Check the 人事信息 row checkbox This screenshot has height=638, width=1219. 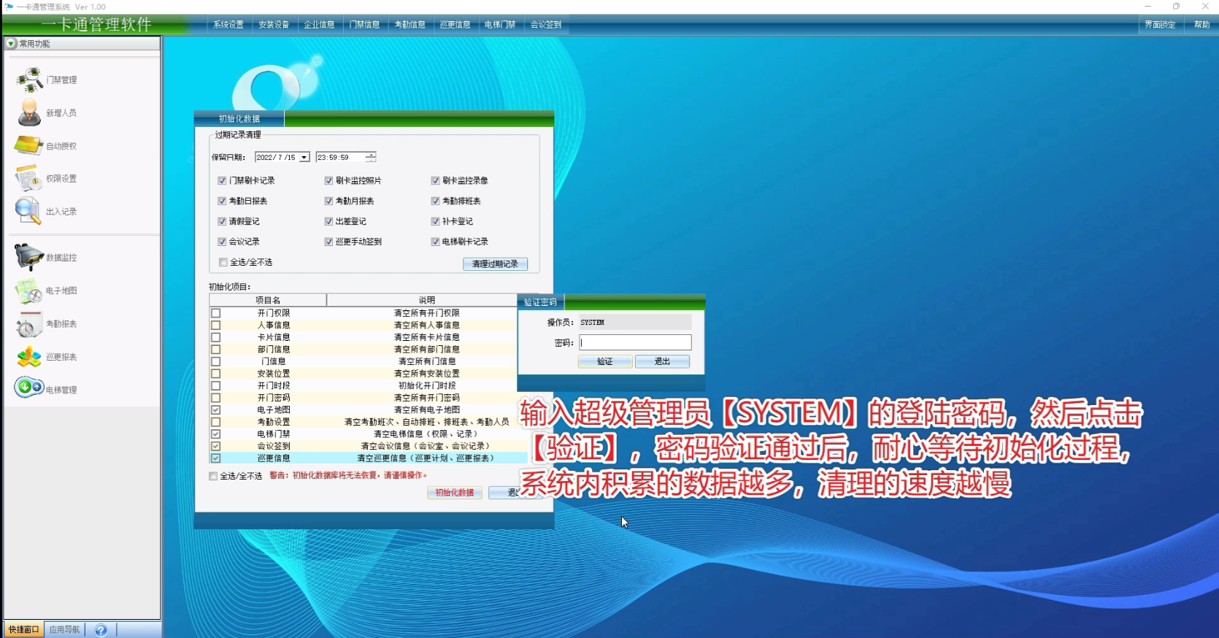pyautogui.click(x=215, y=326)
